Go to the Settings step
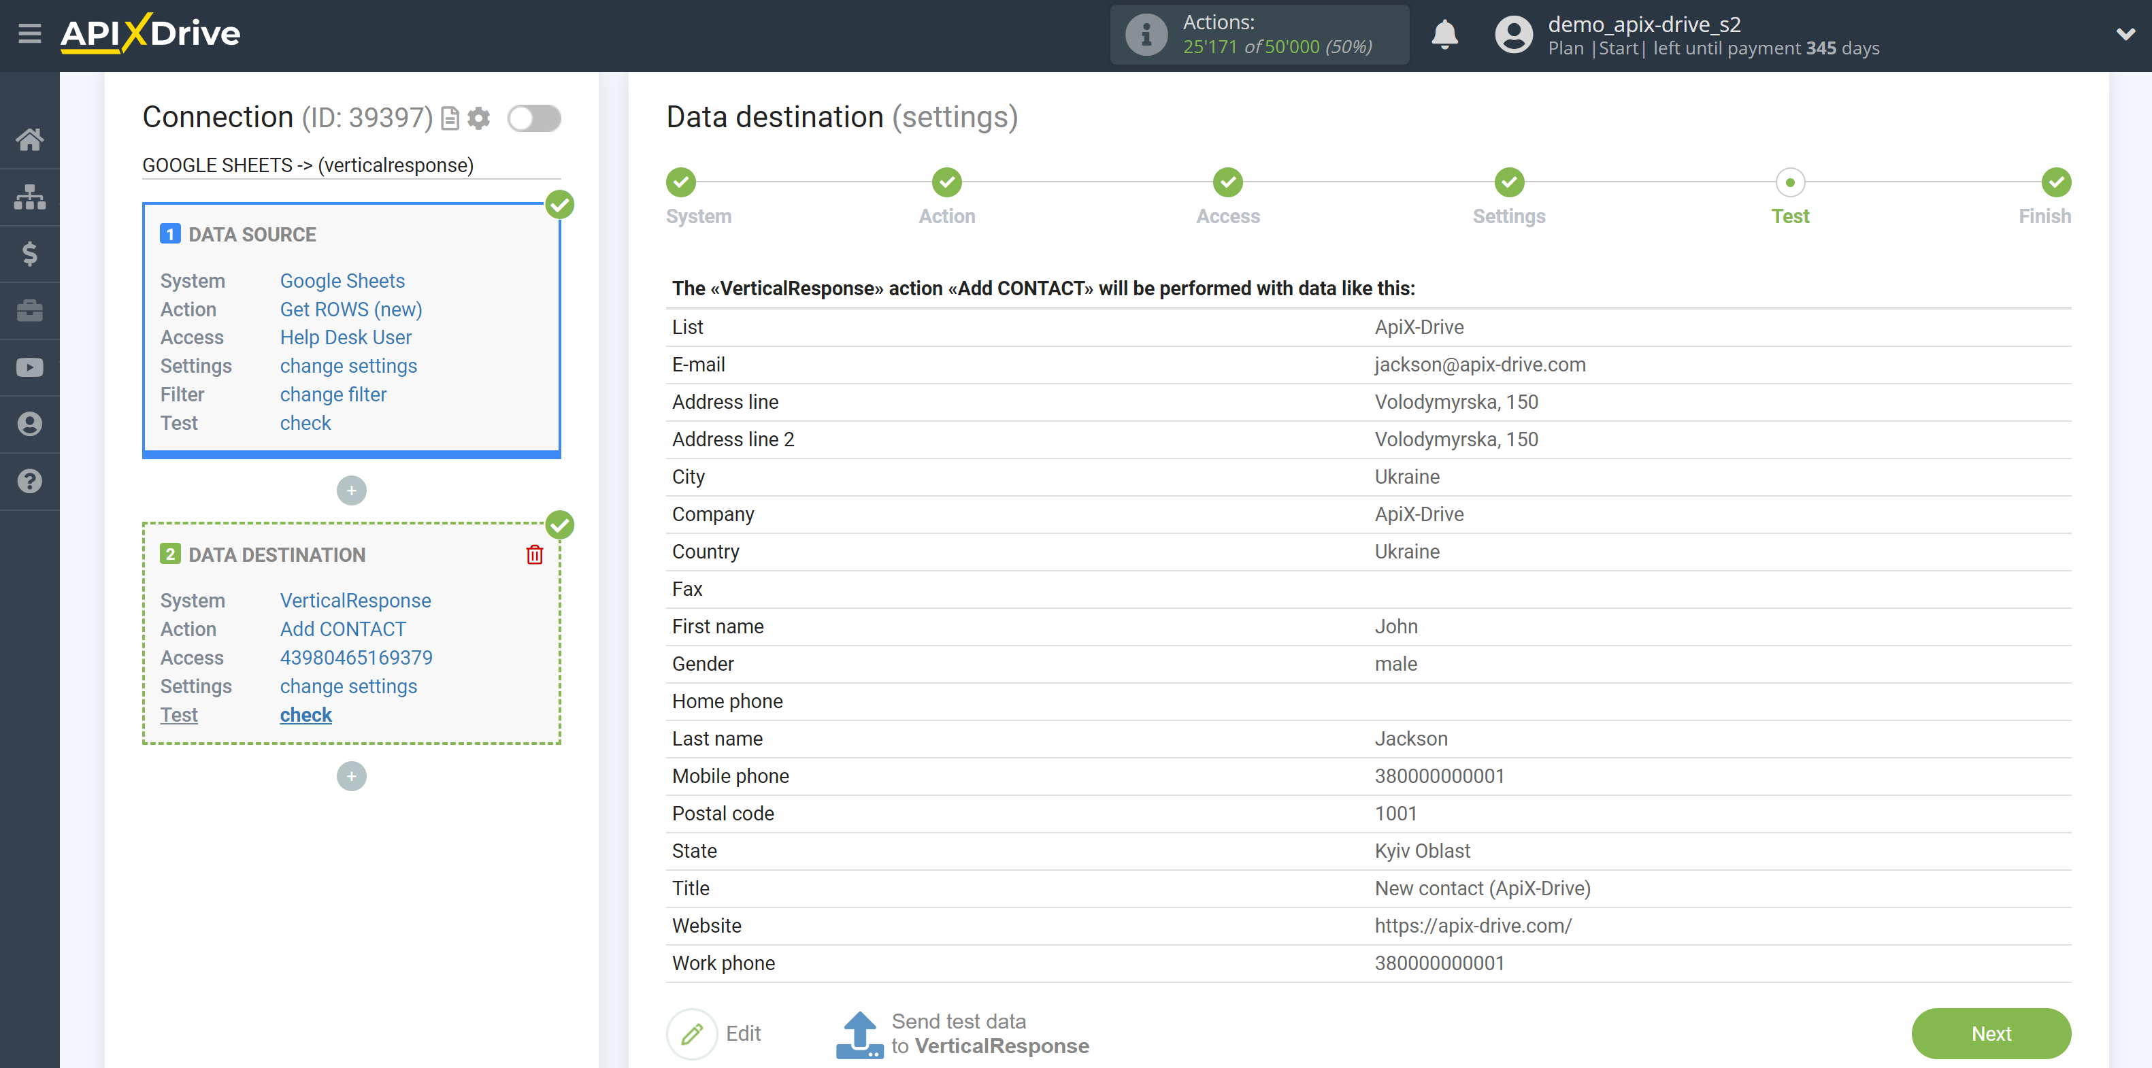Viewport: 2152px width, 1068px height. [x=1509, y=182]
